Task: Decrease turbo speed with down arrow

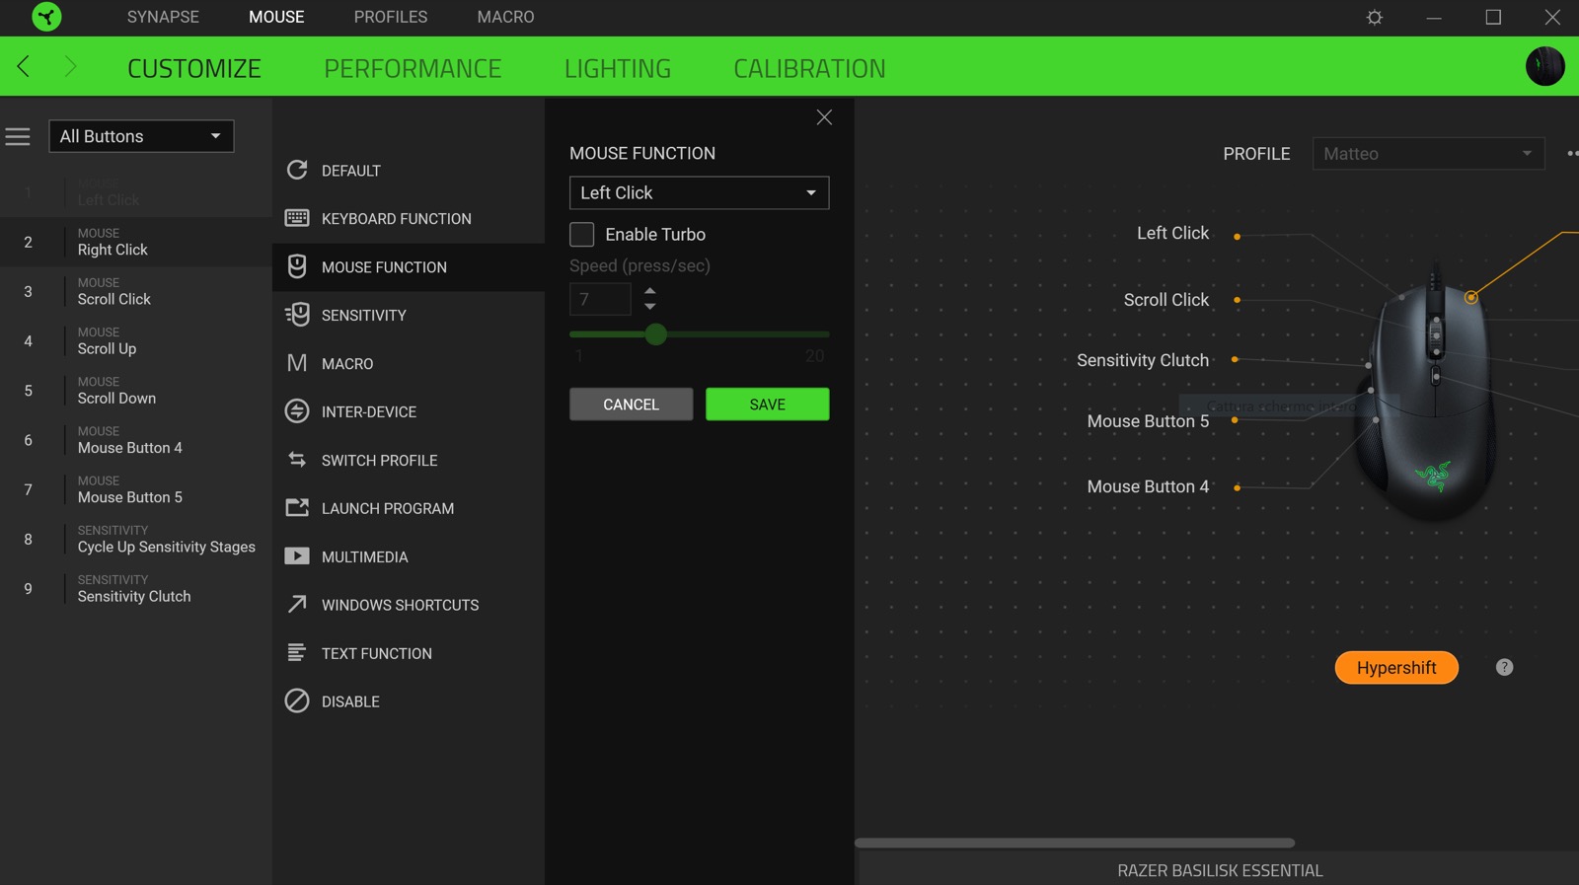Action: click(649, 306)
